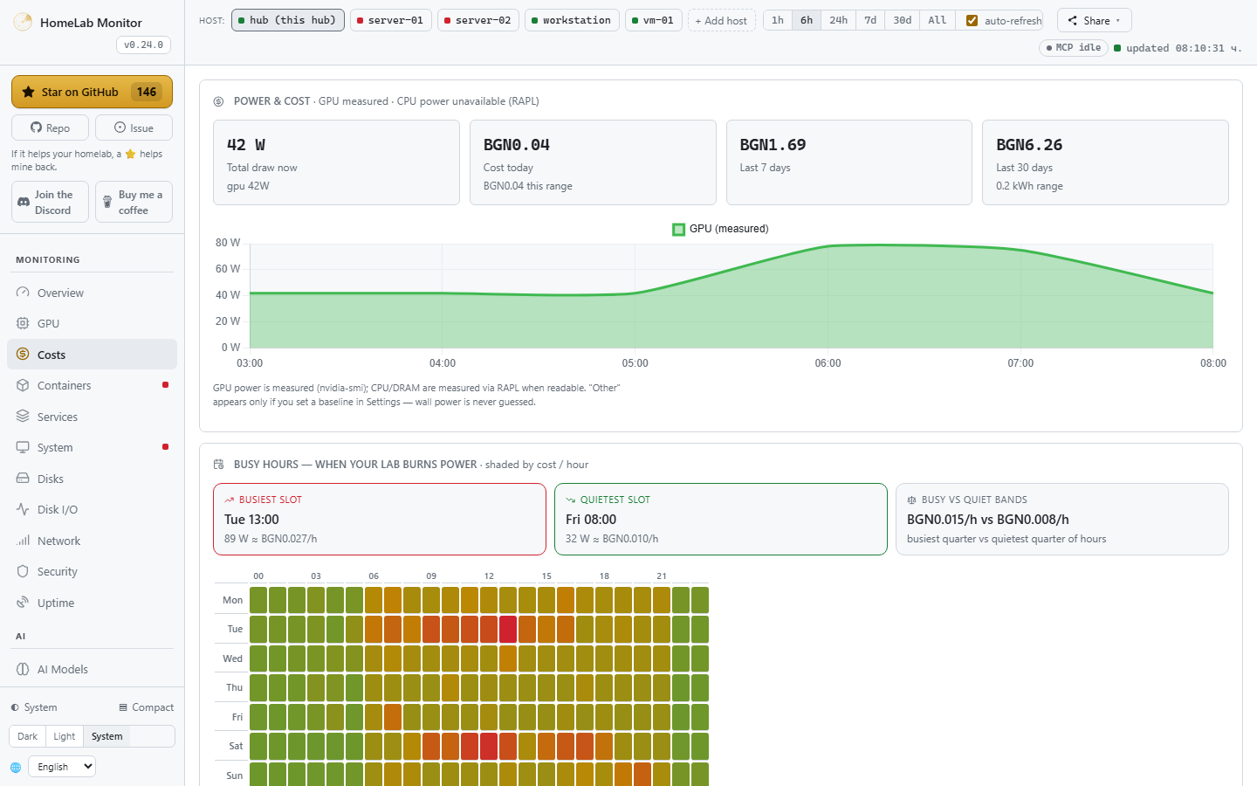Screen dimensions: 1257x786
Task: Click the Busy vs Quiet scales icon
Action: [912, 500]
